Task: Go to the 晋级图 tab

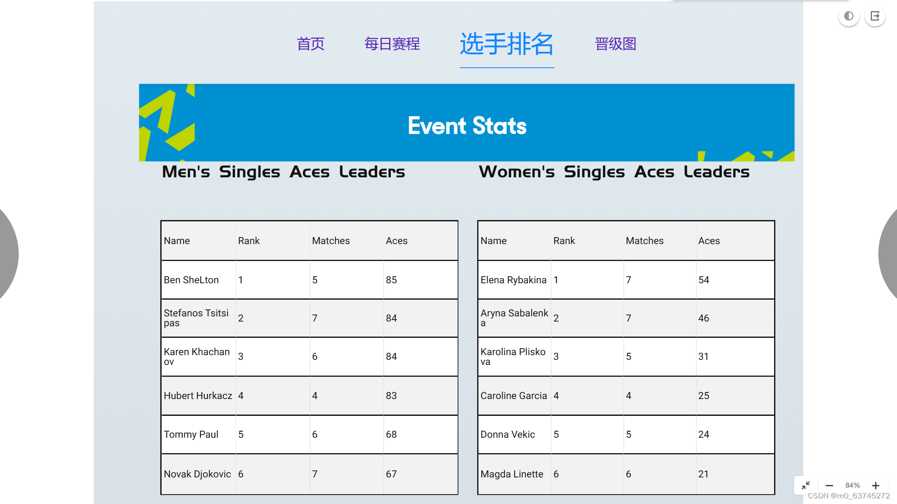Action: (x=615, y=44)
